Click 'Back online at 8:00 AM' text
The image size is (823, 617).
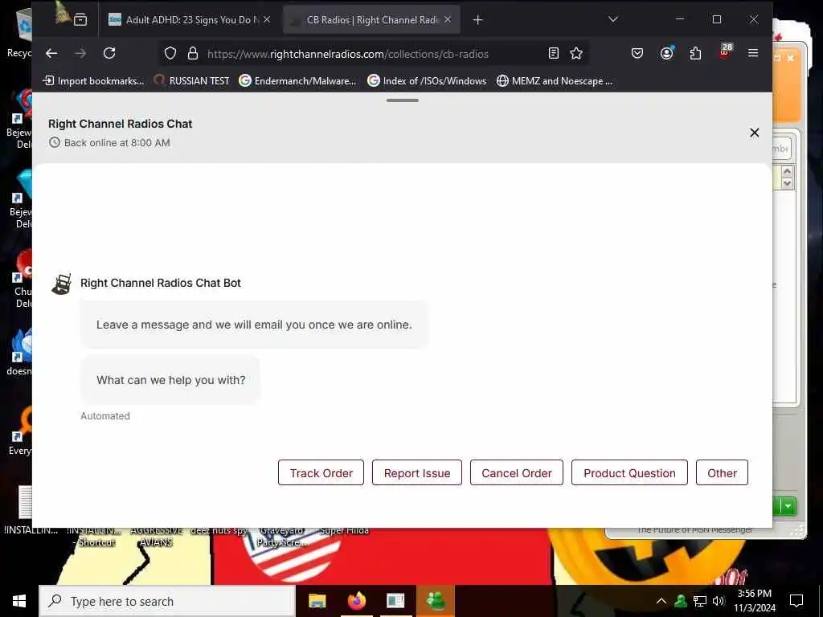(x=117, y=143)
